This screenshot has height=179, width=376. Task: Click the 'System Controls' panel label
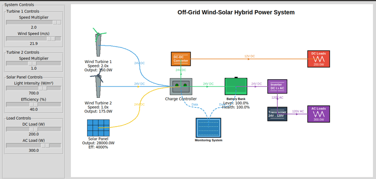(19, 4)
